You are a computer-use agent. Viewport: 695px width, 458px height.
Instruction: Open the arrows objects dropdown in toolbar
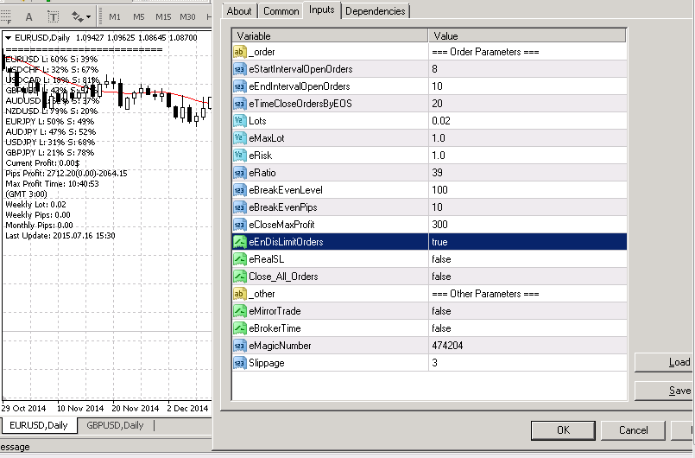coord(81,17)
